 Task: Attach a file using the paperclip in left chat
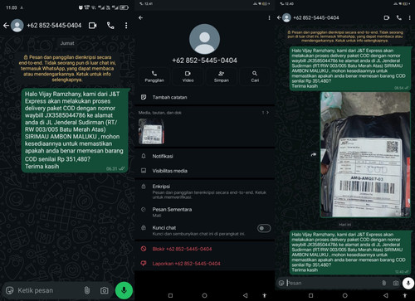[x=87, y=290]
